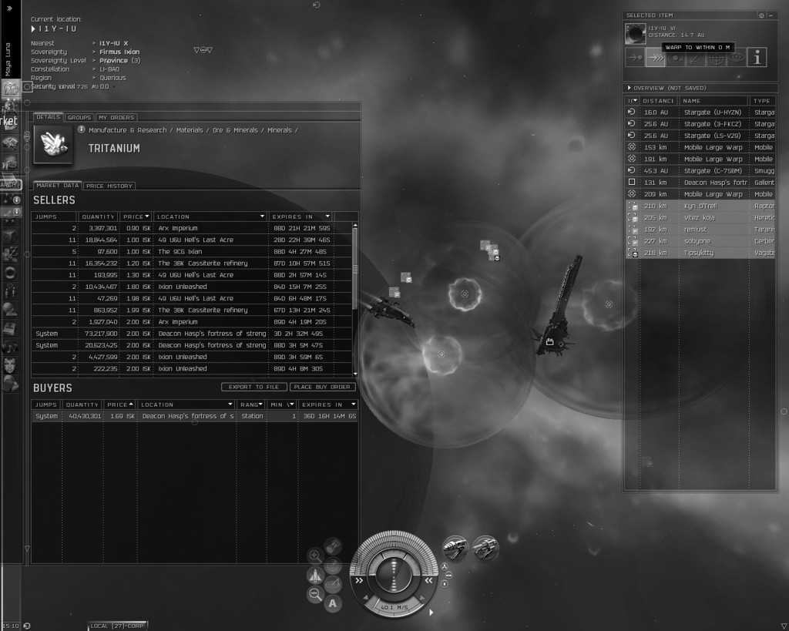The width and height of the screenshot is (789, 631).
Task: Expand Overview (Not Saved) header arrow
Action: point(629,88)
